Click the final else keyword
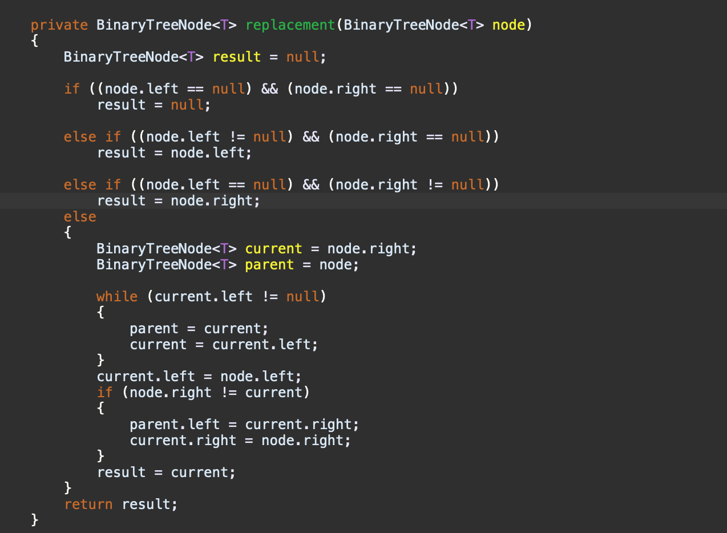727x533 pixels. [x=80, y=216]
